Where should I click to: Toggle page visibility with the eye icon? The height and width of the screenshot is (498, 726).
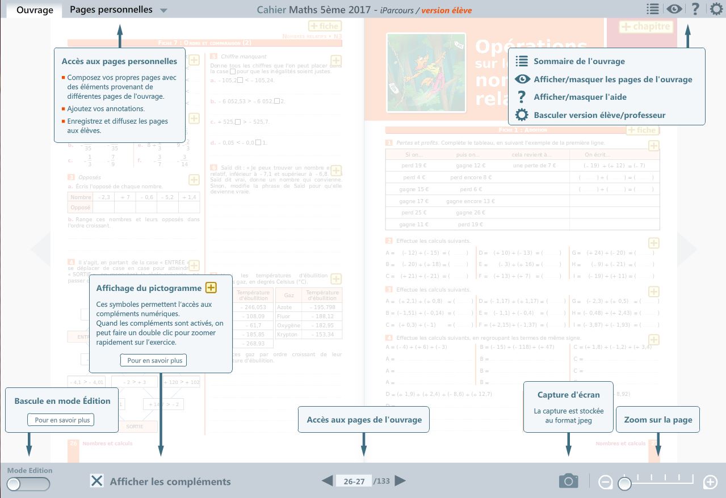click(674, 9)
